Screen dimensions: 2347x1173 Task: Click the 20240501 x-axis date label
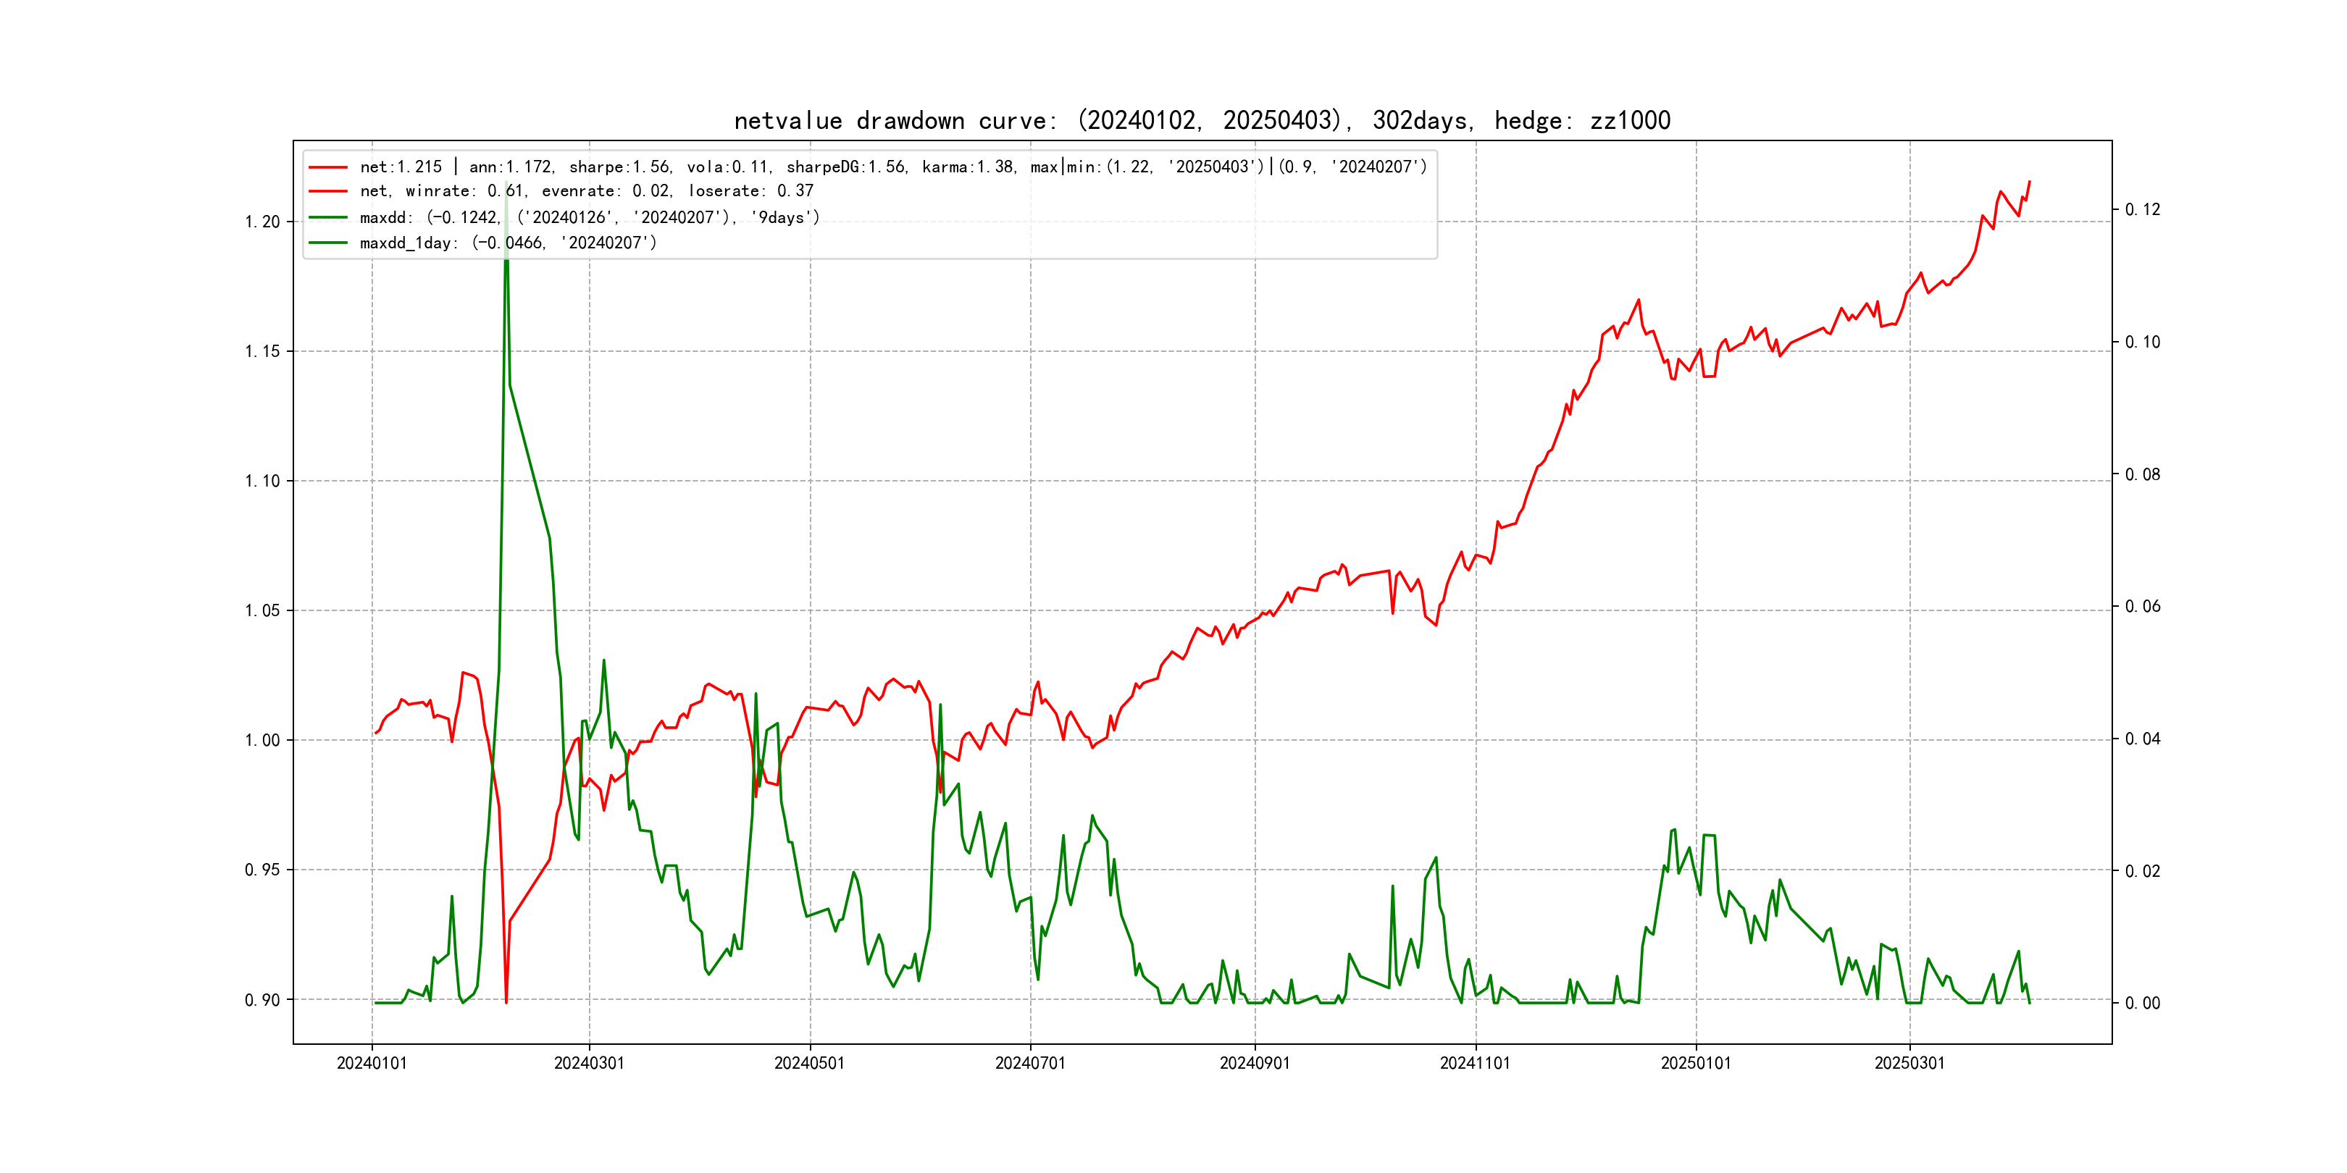click(x=809, y=1063)
